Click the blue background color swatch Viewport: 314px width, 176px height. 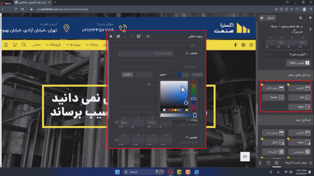[179, 75]
